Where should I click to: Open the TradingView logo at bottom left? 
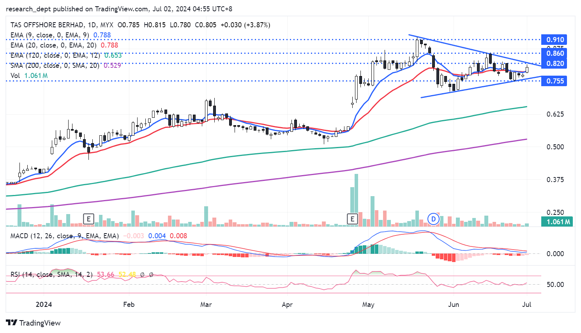click(x=34, y=323)
